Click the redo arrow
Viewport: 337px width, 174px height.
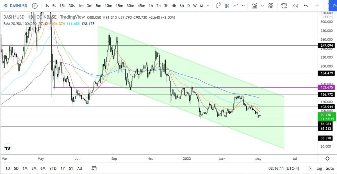[317, 6]
